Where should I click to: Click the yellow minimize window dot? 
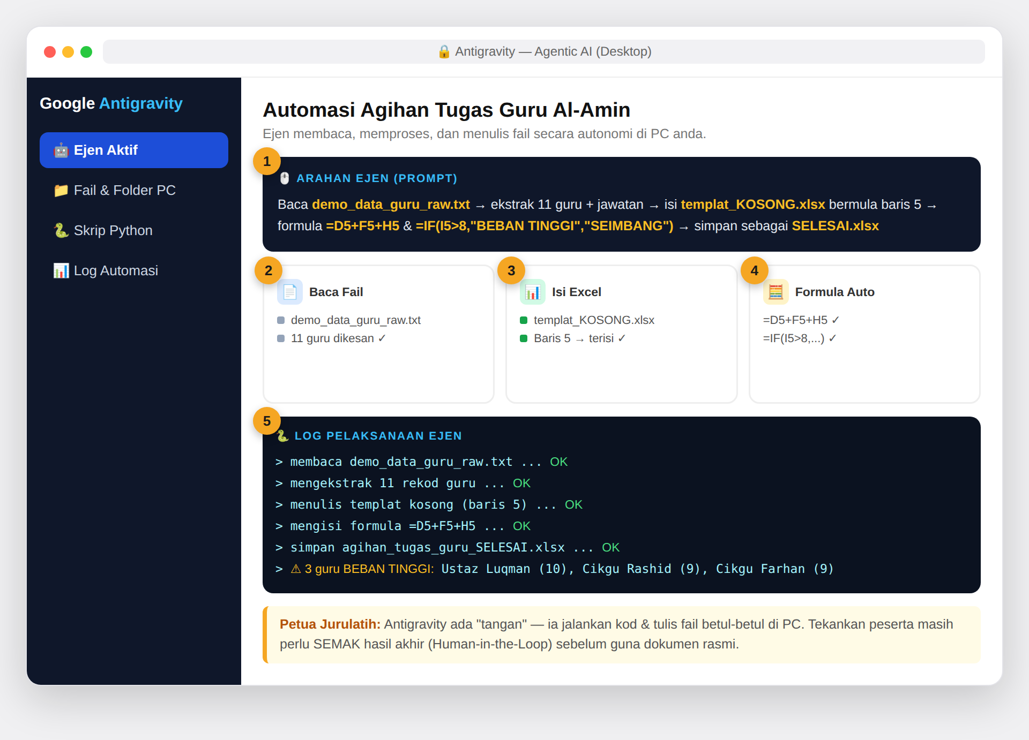68,52
